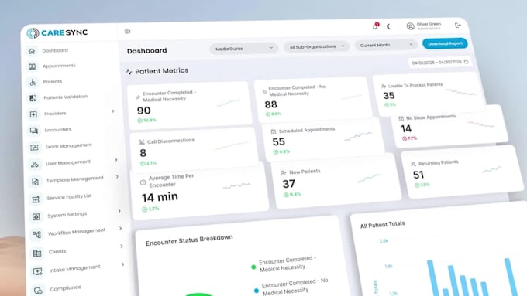Click the Workflow Management icon
527x296 pixels.
[36, 234]
